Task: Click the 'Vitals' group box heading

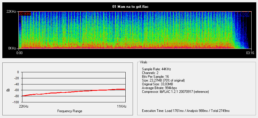Action: (143, 62)
